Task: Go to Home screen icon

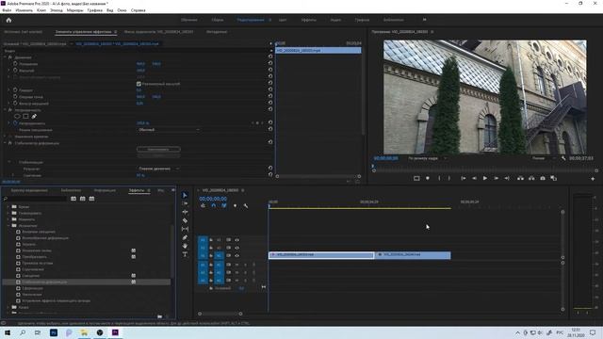Action: click(8, 20)
